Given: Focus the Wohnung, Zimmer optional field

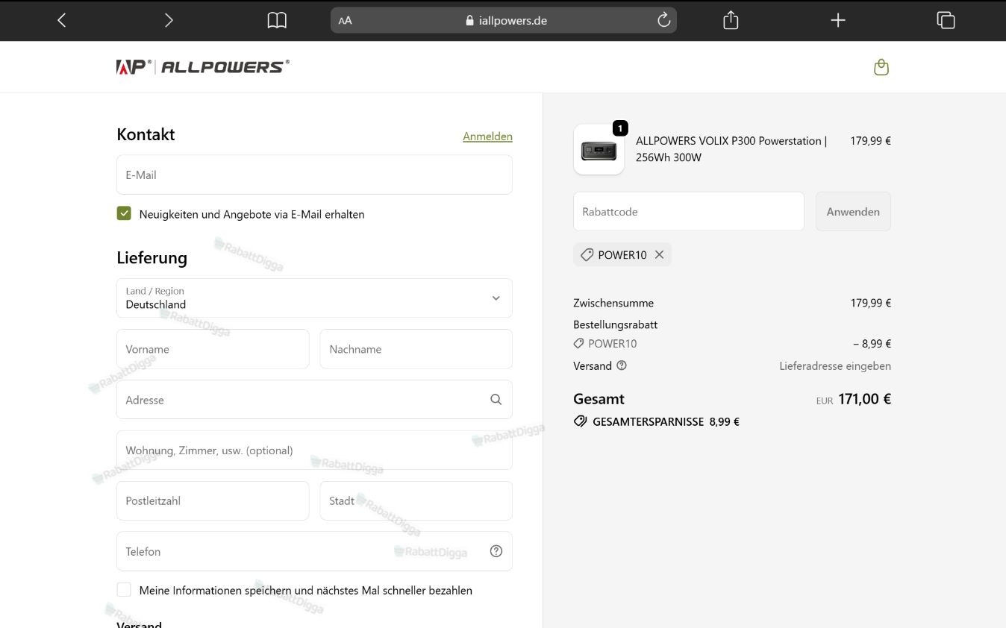Looking at the screenshot, I should [x=314, y=450].
